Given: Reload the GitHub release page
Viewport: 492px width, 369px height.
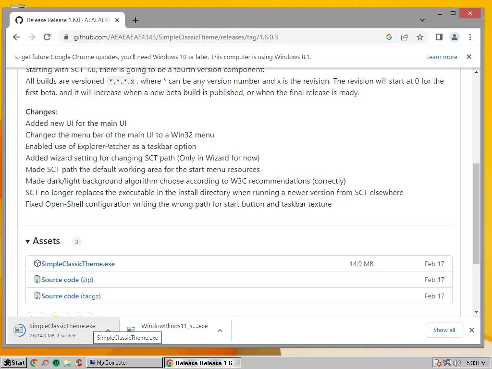Looking at the screenshot, I should tap(47, 37).
